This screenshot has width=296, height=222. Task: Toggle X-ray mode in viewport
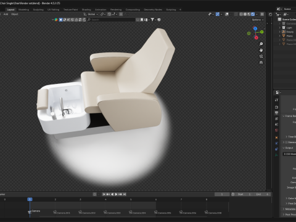click(x=236, y=14)
